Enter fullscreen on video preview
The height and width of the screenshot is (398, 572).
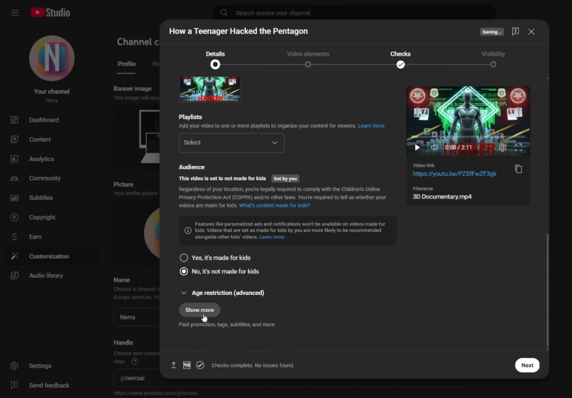pos(519,147)
